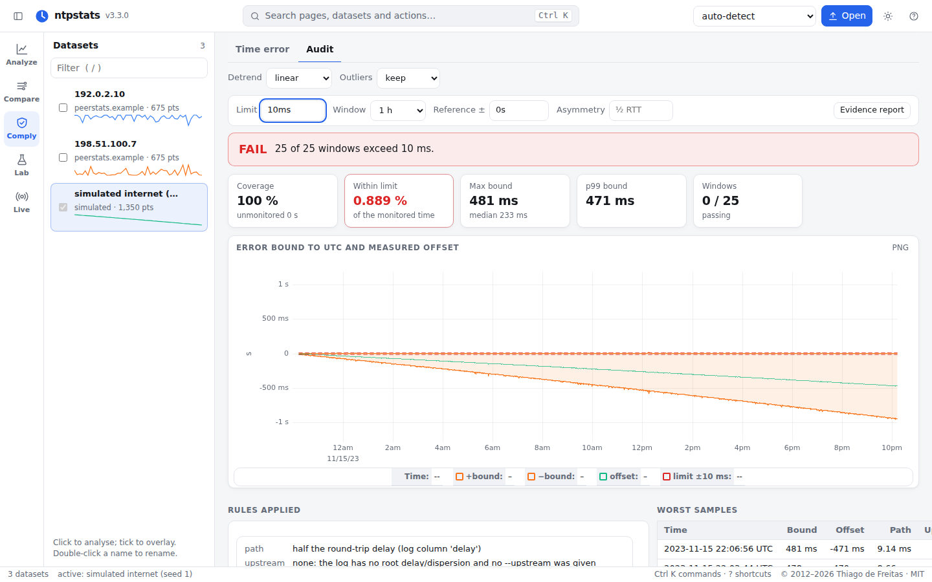Generate the Evidence report
This screenshot has width=932, height=582.
(x=872, y=110)
